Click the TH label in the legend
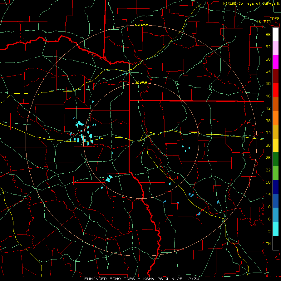The height and width of the screenshot is (281, 281). [x=268, y=244]
